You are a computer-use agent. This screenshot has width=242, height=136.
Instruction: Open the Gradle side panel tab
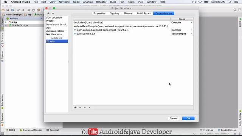240,23
